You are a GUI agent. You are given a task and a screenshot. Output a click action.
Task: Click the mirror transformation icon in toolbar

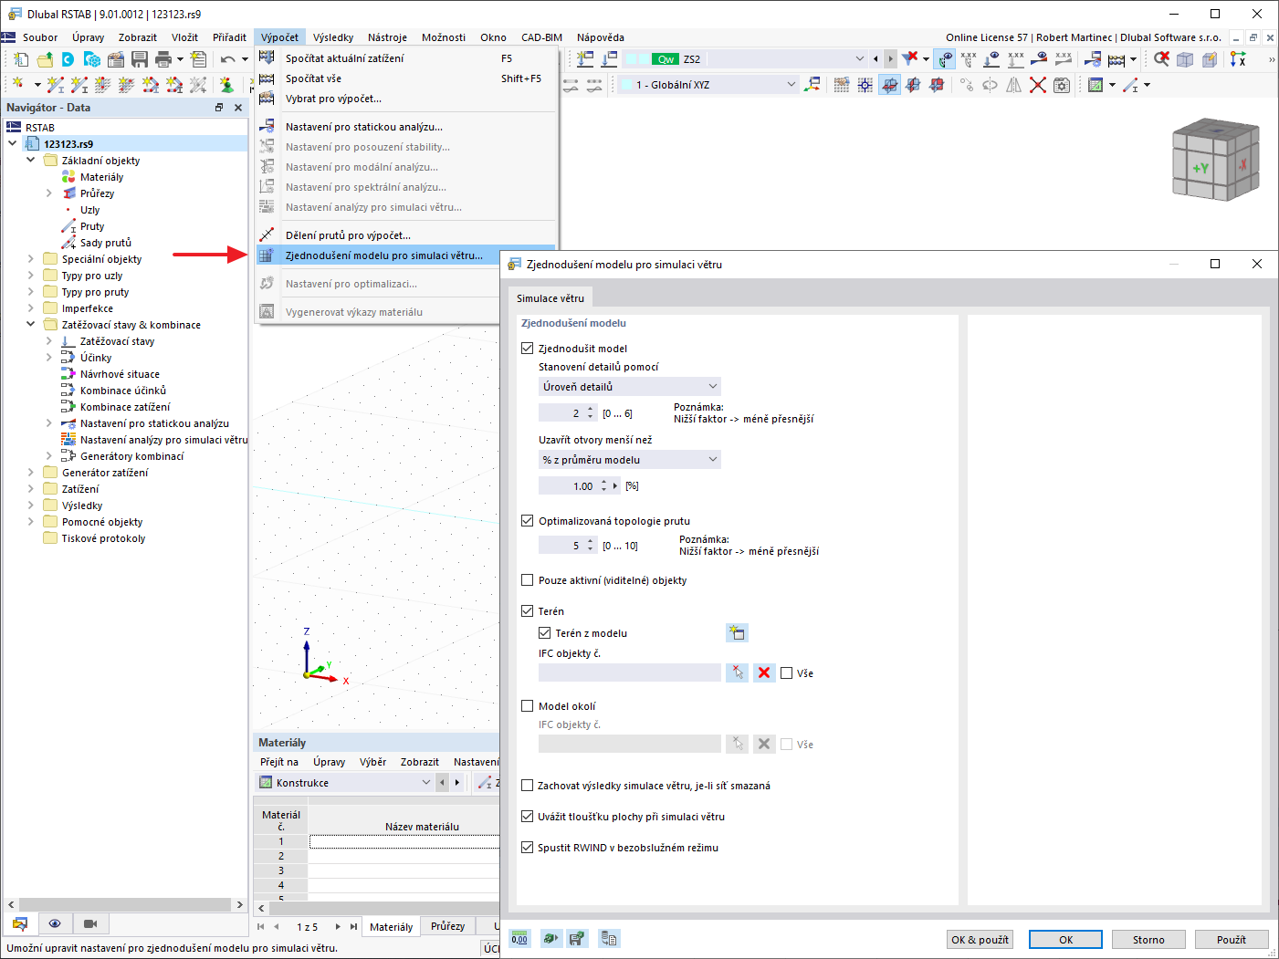(1014, 84)
